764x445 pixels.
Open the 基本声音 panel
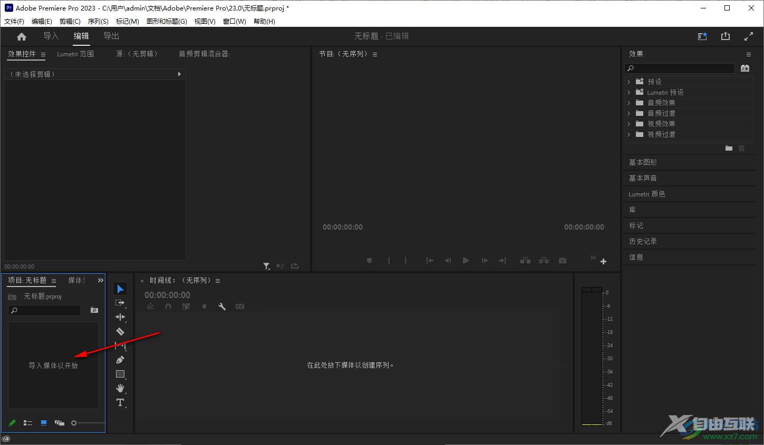click(643, 178)
